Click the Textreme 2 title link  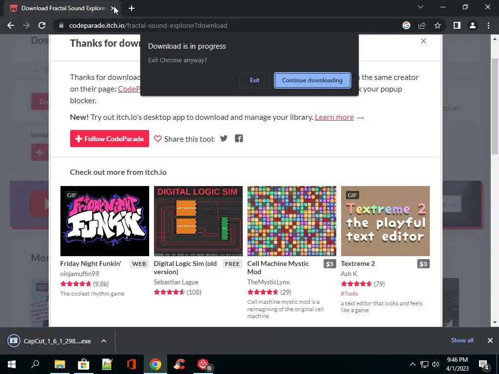358,263
